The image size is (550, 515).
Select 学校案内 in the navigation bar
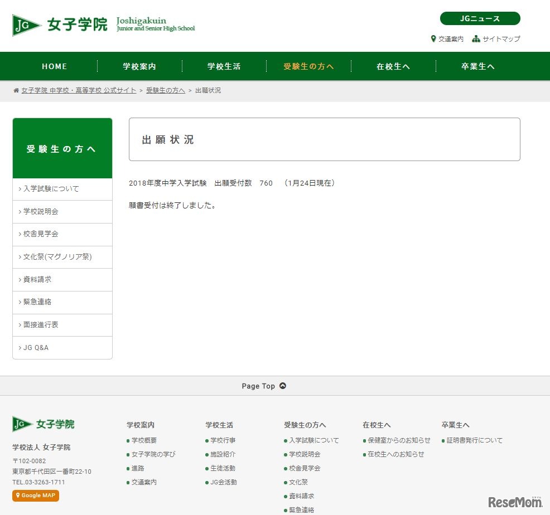[x=138, y=66]
